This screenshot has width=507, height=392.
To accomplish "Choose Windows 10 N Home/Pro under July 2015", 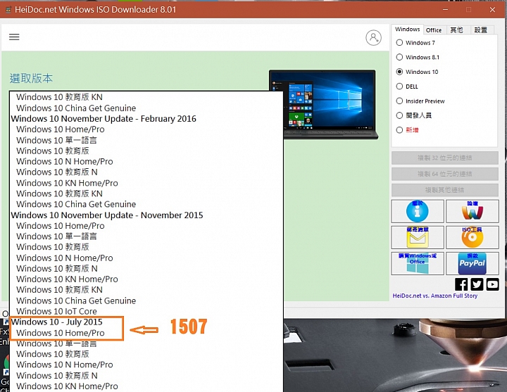I will tap(65, 365).
